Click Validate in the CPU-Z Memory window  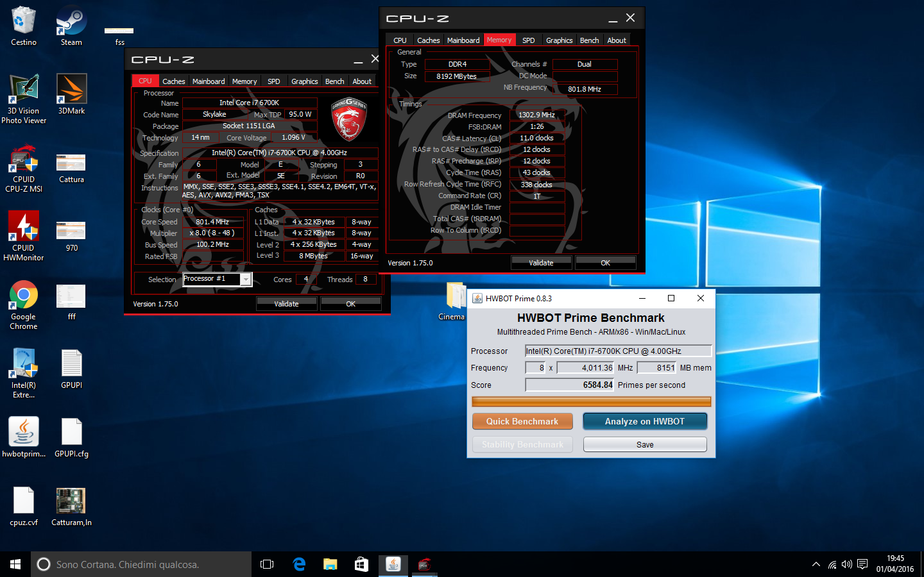541,263
